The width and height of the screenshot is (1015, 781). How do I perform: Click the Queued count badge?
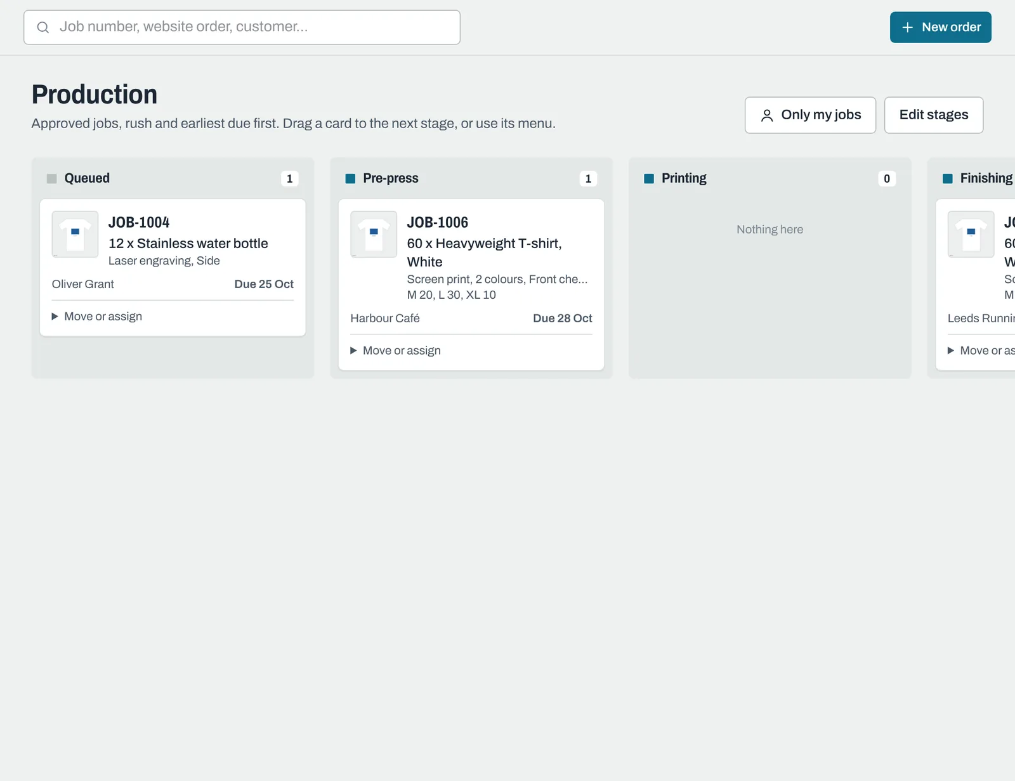[290, 179]
